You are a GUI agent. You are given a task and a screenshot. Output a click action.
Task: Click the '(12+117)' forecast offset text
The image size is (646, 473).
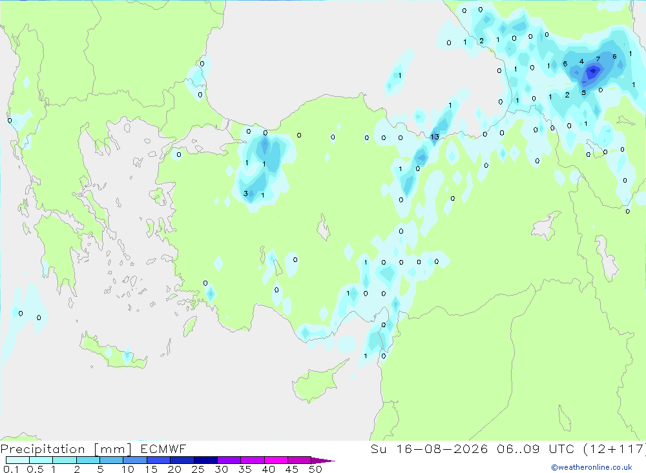pyautogui.click(x=614, y=448)
